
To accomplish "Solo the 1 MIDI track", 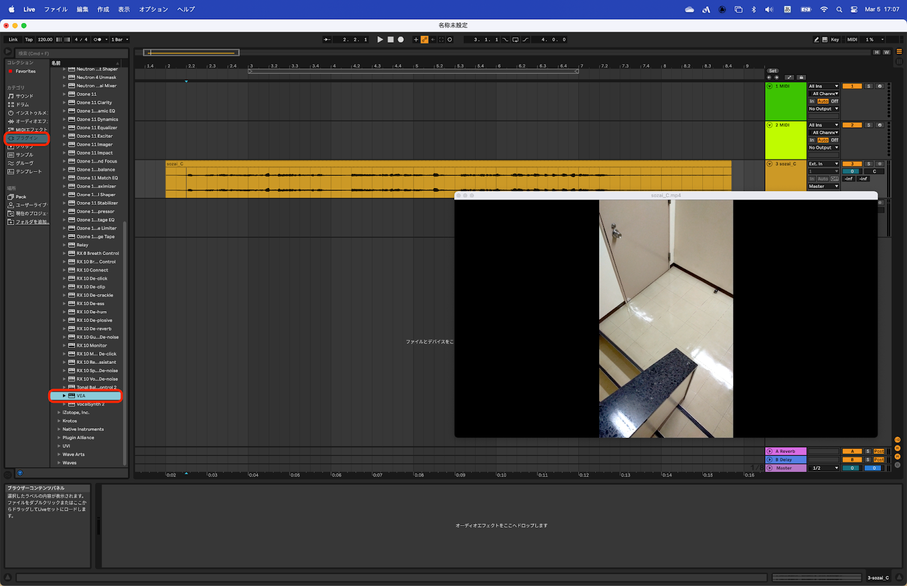I will pos(868,86).
